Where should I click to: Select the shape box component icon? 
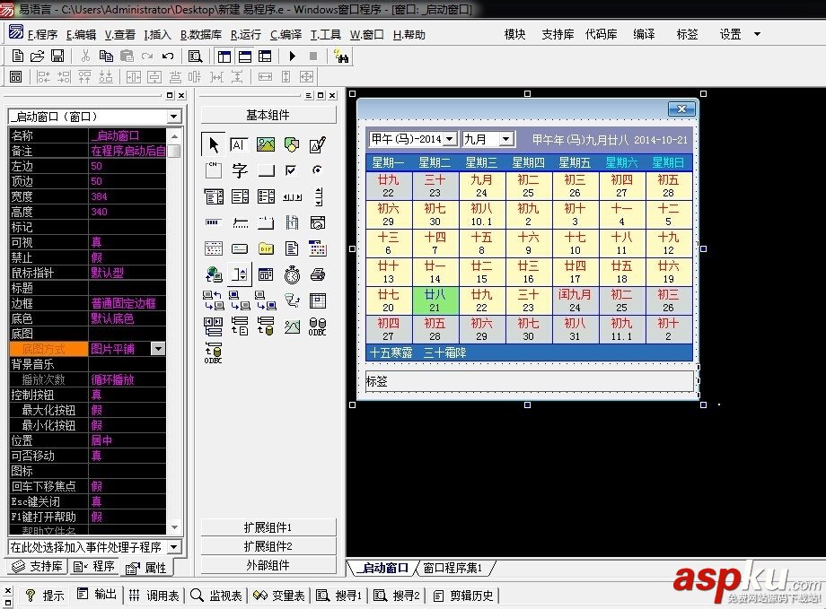291,144
